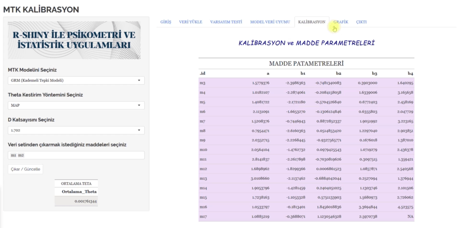Click the KALİBRASYON tab

[x=312, y=22]
